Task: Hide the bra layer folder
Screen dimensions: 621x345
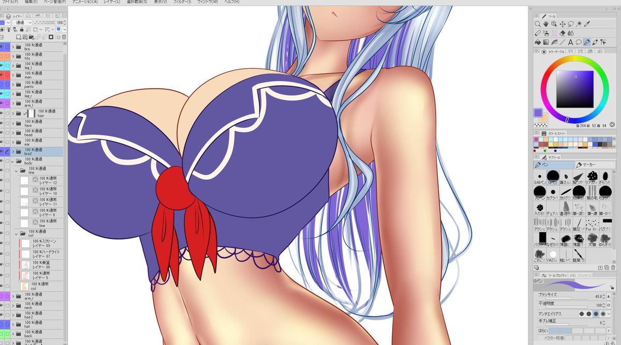Action: [2, 47]
